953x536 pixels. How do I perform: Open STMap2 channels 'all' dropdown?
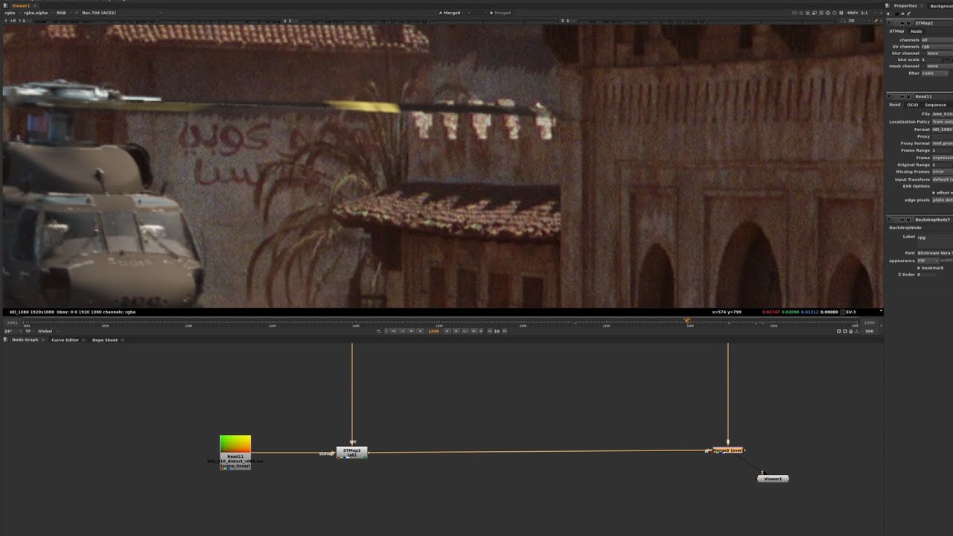pyautogui.click(x=937, y=39)
